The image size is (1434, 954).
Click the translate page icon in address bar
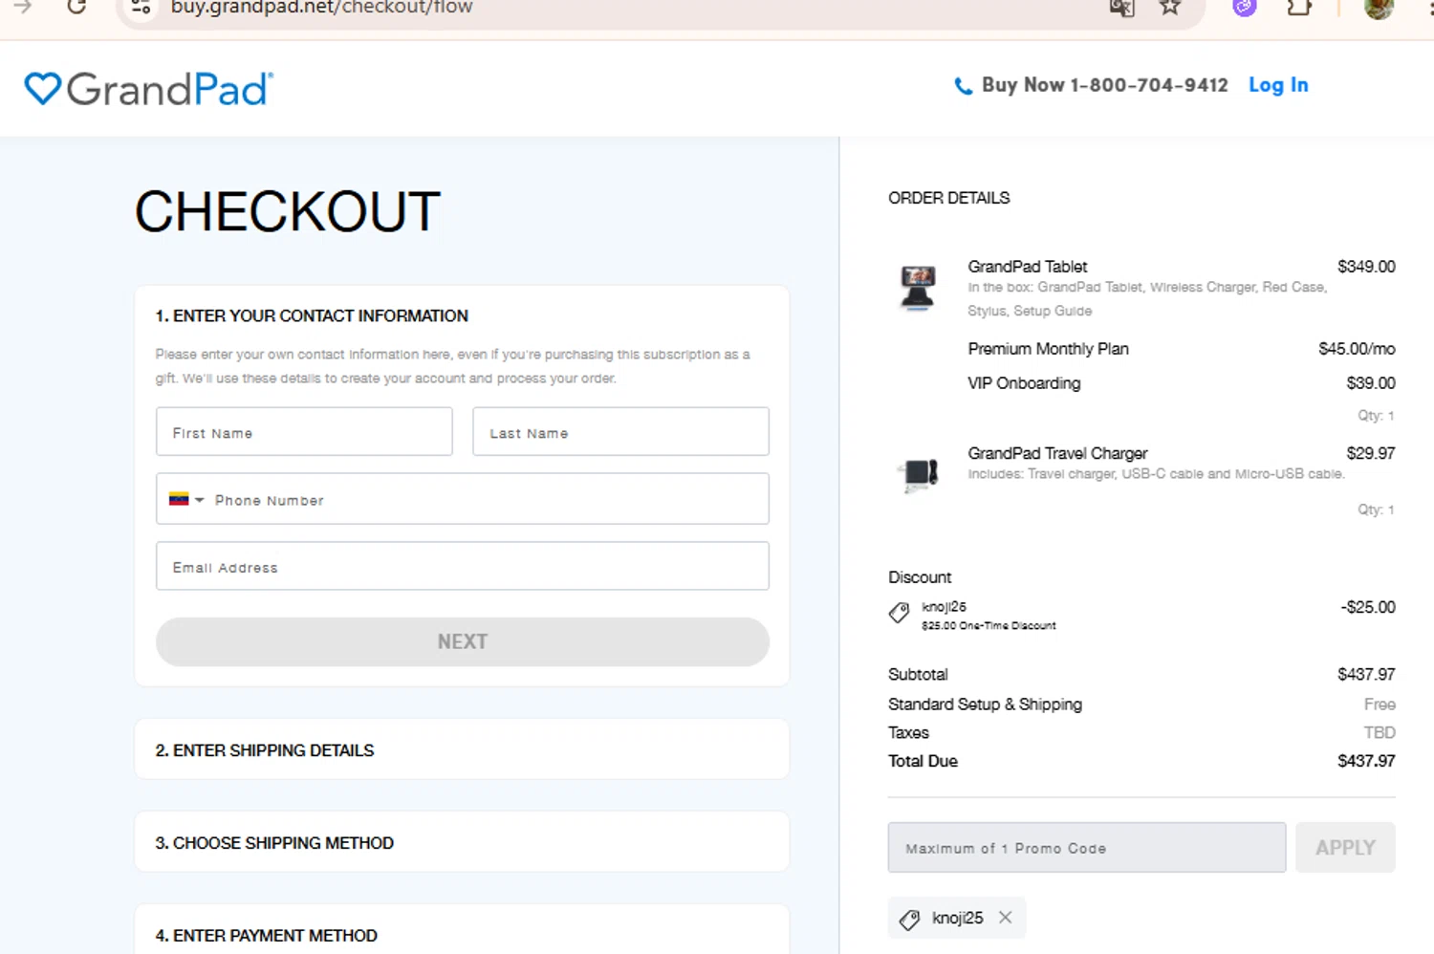1121,8
